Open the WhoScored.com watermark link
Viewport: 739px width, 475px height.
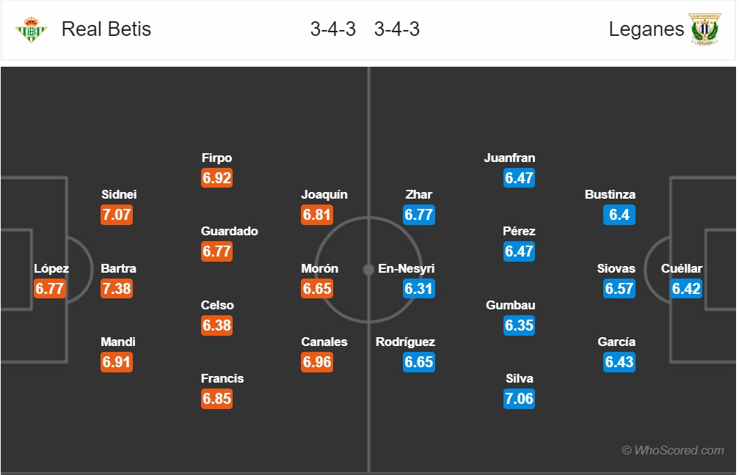673,450
